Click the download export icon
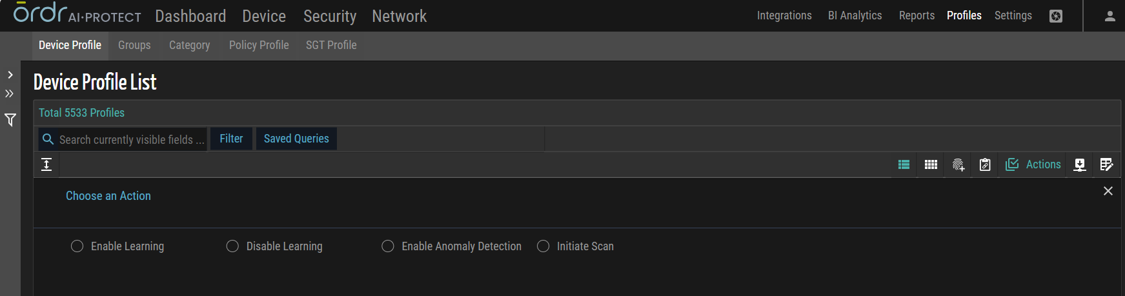This screenshot has width=1125, height=296. pos(1080,164)
